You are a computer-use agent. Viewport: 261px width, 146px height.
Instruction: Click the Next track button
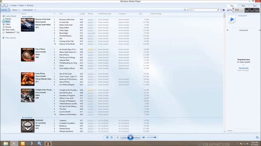tap(137, 137)
